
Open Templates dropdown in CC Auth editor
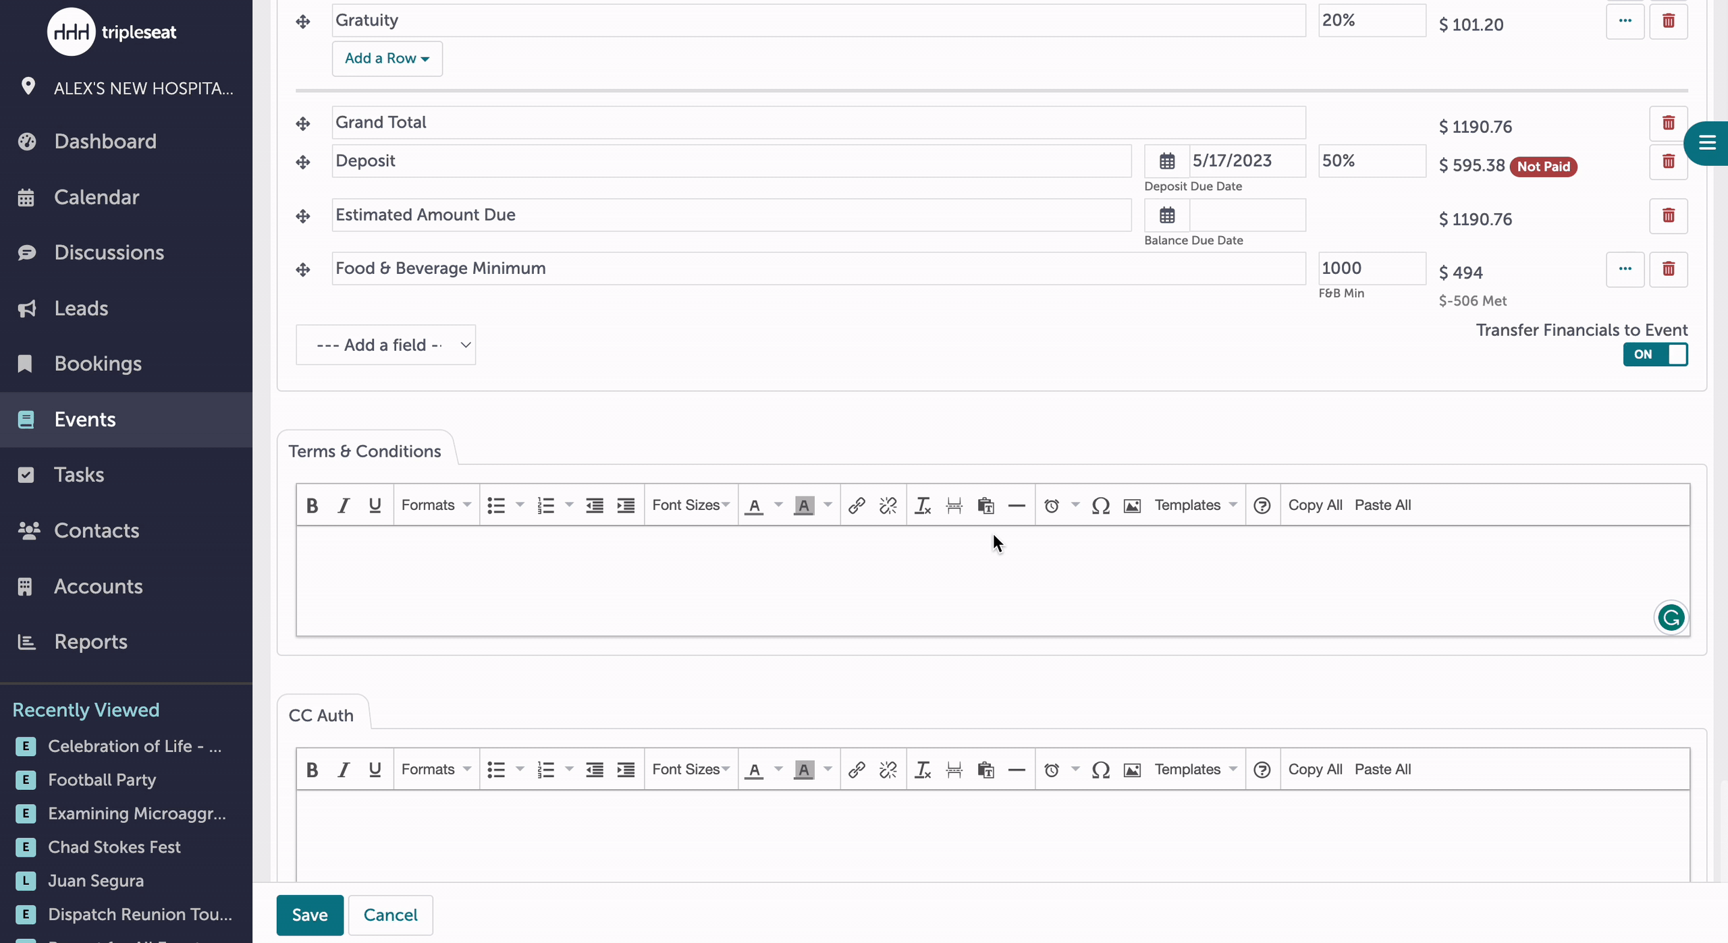[x=1195, y=770]
